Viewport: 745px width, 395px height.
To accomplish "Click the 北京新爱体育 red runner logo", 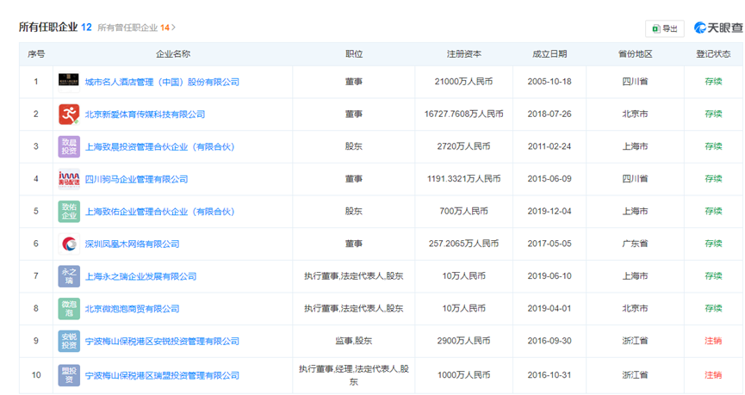I will 69,114.
